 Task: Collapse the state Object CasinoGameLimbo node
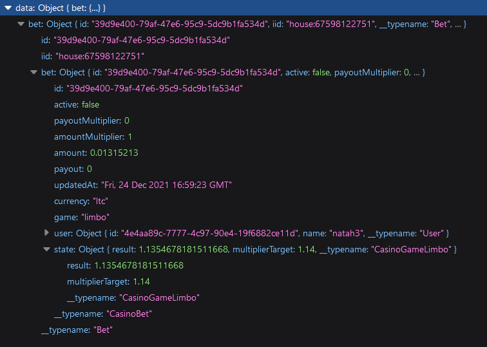point(46,249)
